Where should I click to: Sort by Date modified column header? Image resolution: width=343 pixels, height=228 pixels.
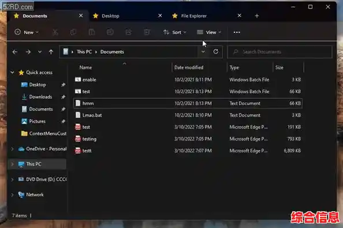[189, 68]
